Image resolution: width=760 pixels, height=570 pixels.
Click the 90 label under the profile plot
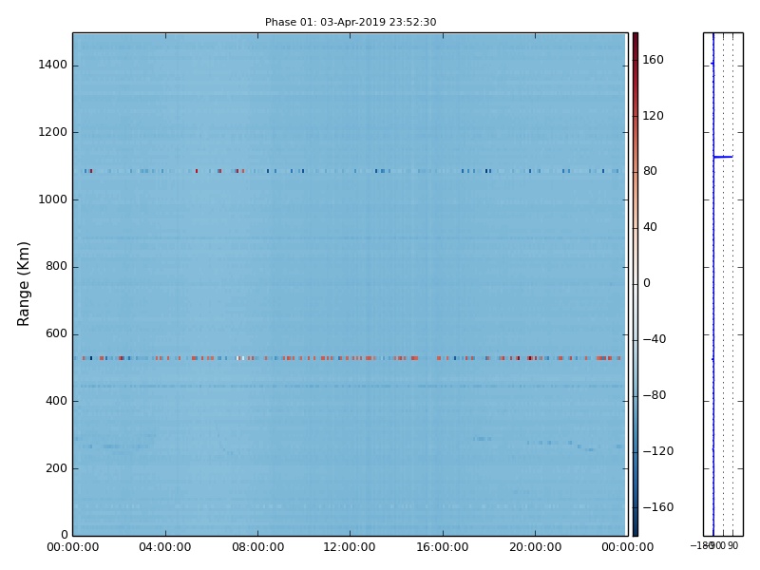[x=732, y=546]
